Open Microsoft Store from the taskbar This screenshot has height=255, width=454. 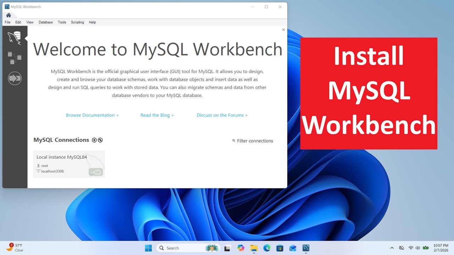pyautogui.click(x=280, y=248)
